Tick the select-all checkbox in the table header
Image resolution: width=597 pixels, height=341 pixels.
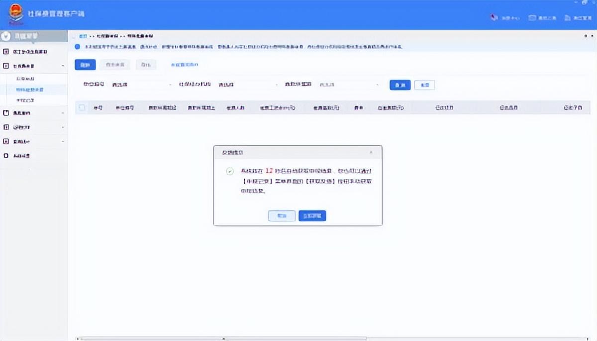click(x=82, y=107)
